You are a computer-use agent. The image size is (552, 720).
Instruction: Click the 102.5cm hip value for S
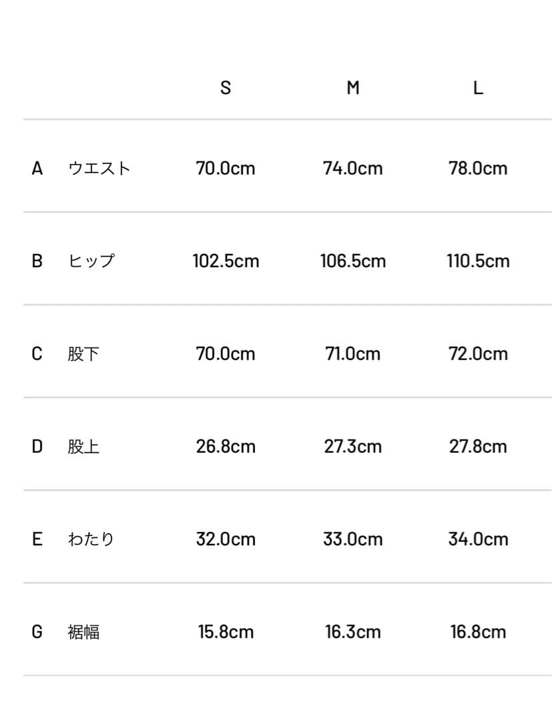click(x=226, y=261)
